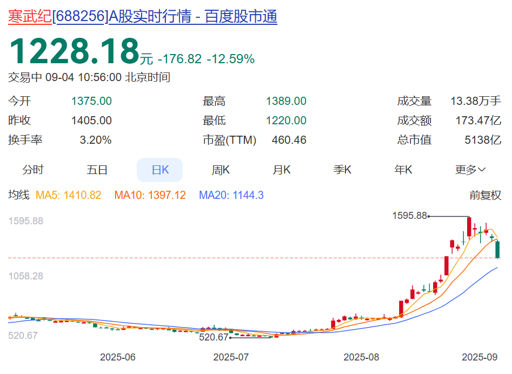
Task: Click the 成交额 value 173.47亿
Action: pyautogui.click(x=478, y=121)
